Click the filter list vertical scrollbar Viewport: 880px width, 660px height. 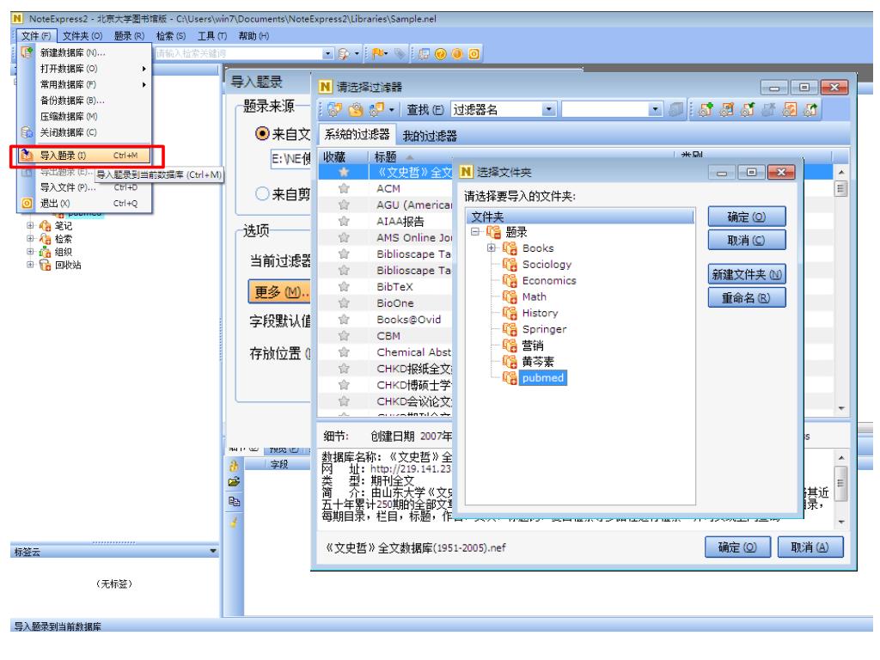click(840, 290)
